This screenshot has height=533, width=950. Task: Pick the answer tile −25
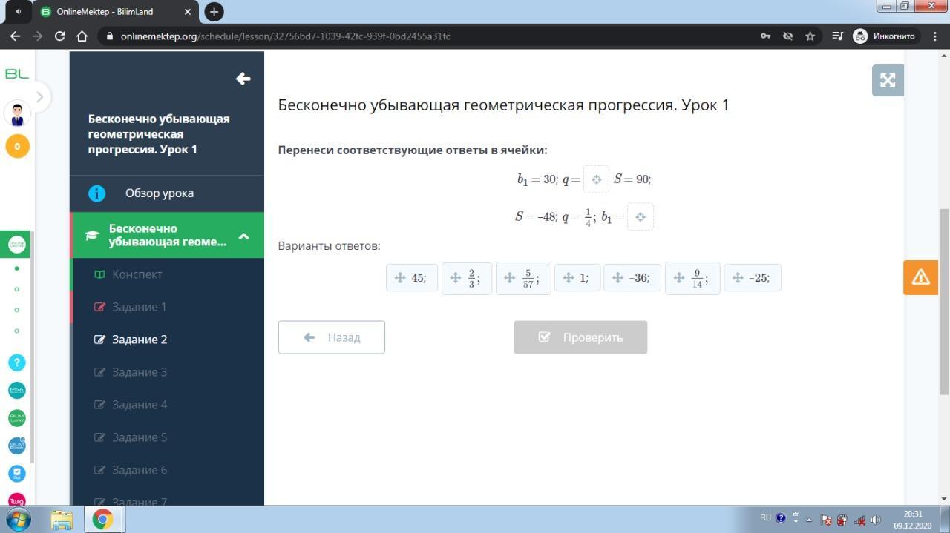click(x=752, y=278)
